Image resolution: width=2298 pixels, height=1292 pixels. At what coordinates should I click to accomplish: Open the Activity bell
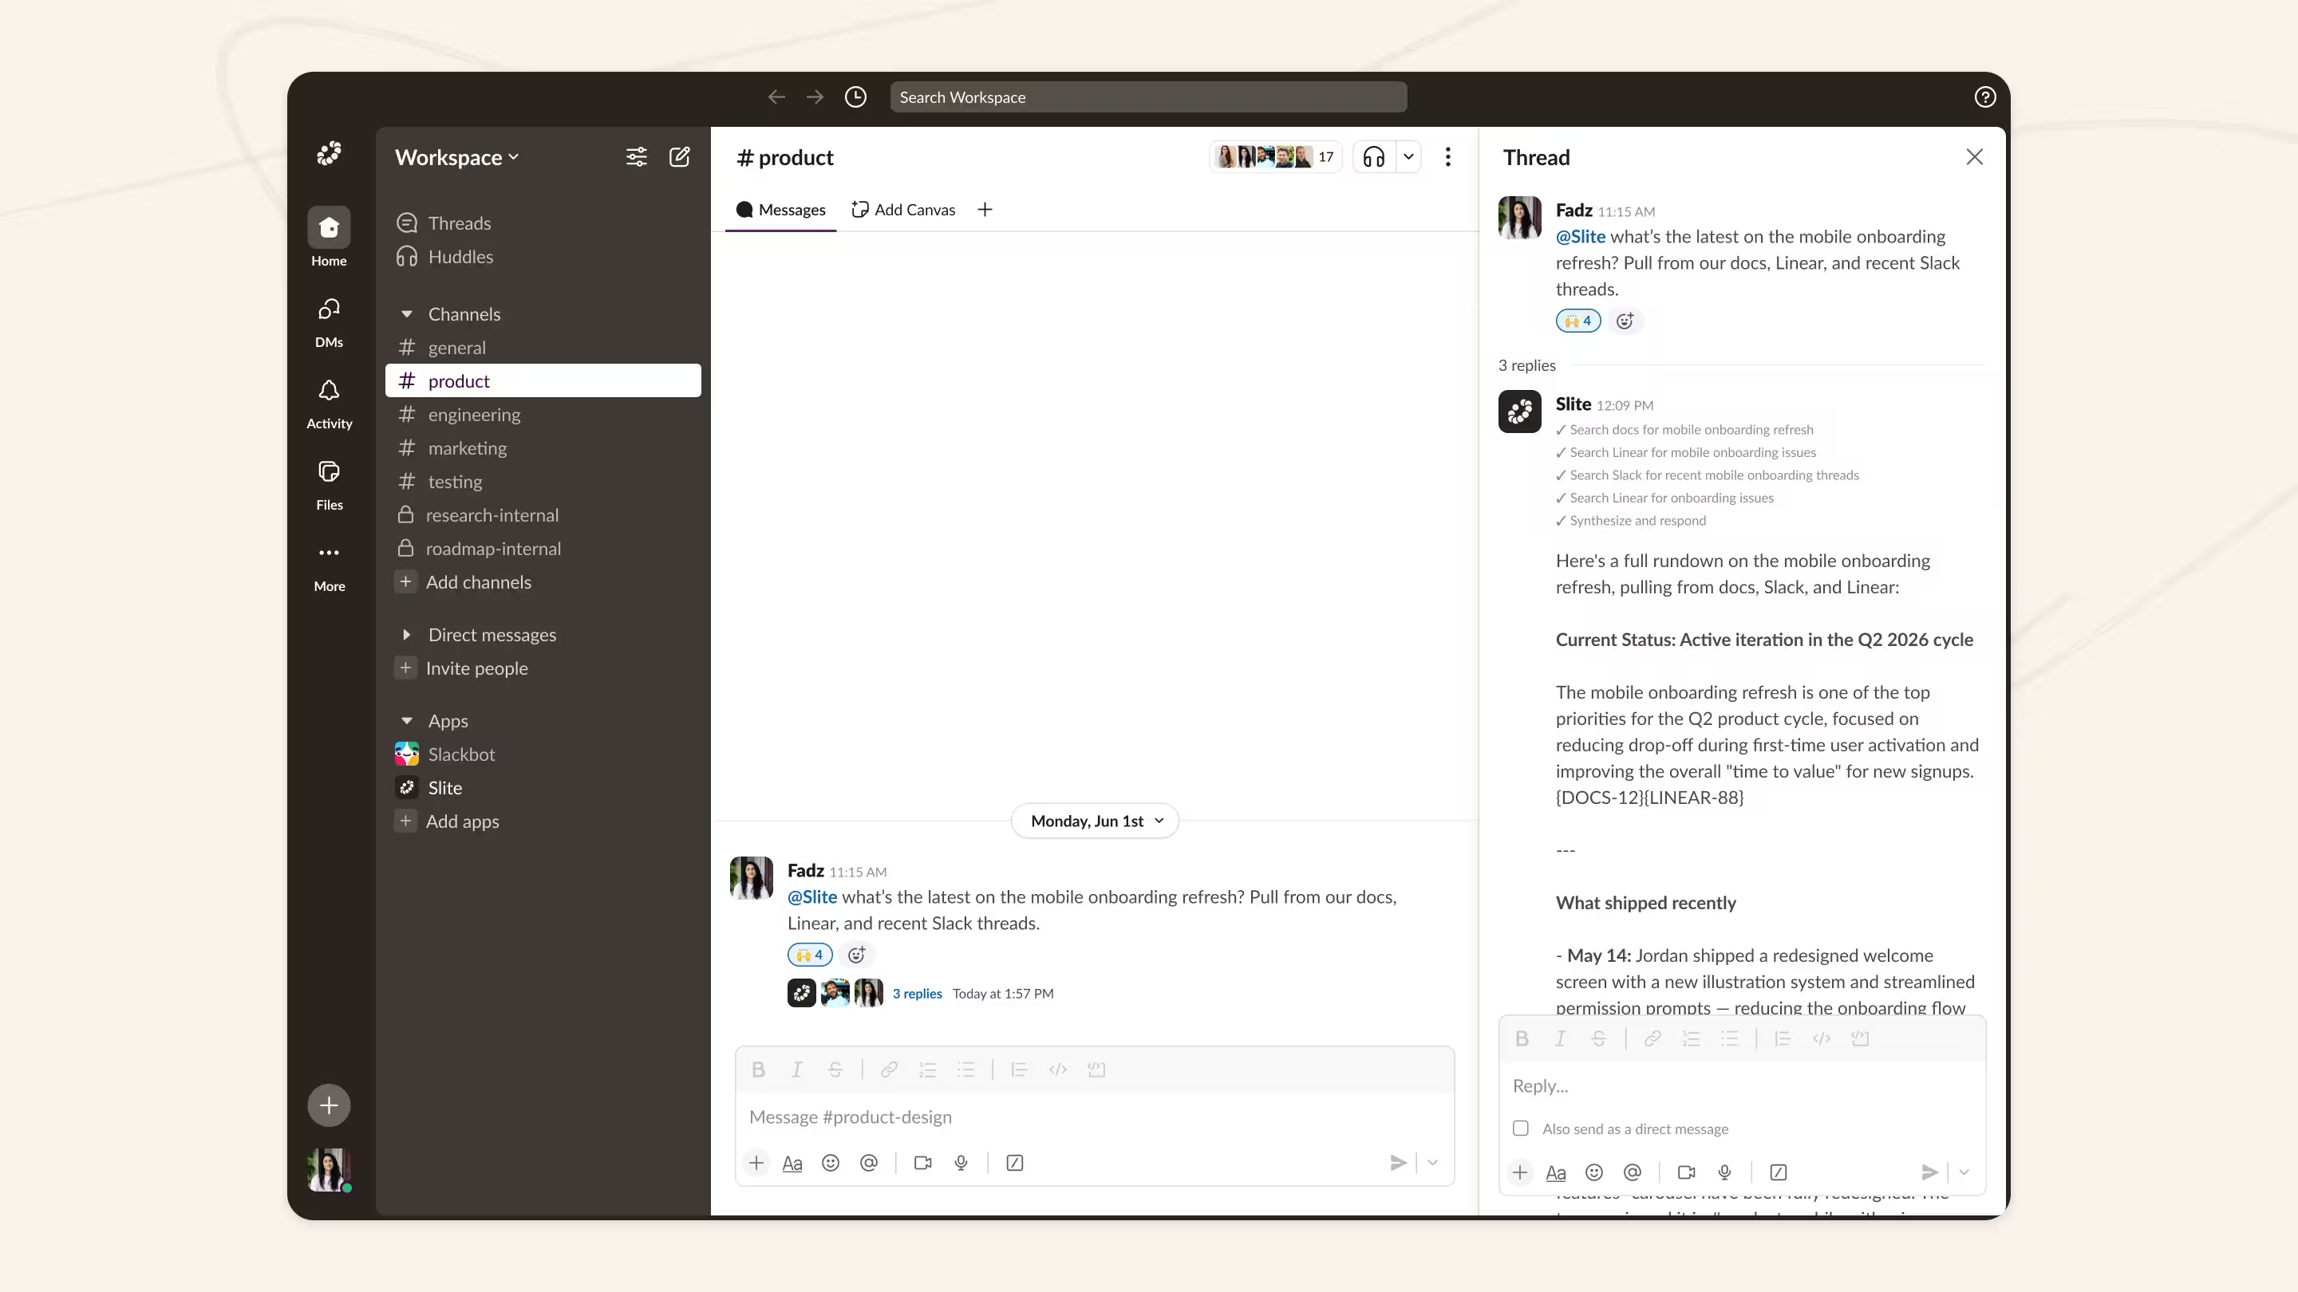[330, 404]
